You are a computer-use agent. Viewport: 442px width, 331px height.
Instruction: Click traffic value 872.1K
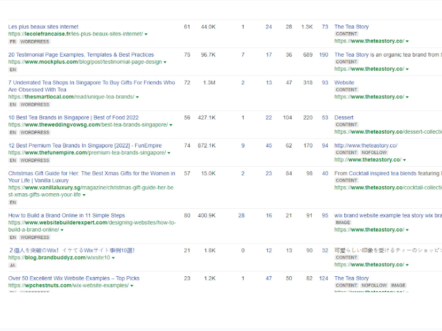tap(206, 146)
